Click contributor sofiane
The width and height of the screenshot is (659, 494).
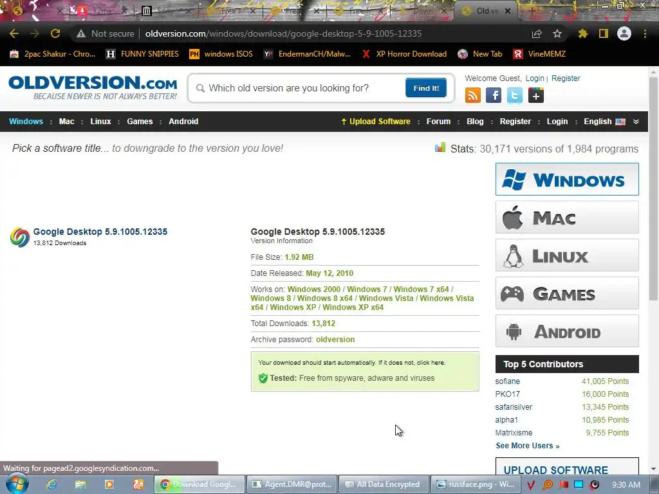[x=508, y=381]
